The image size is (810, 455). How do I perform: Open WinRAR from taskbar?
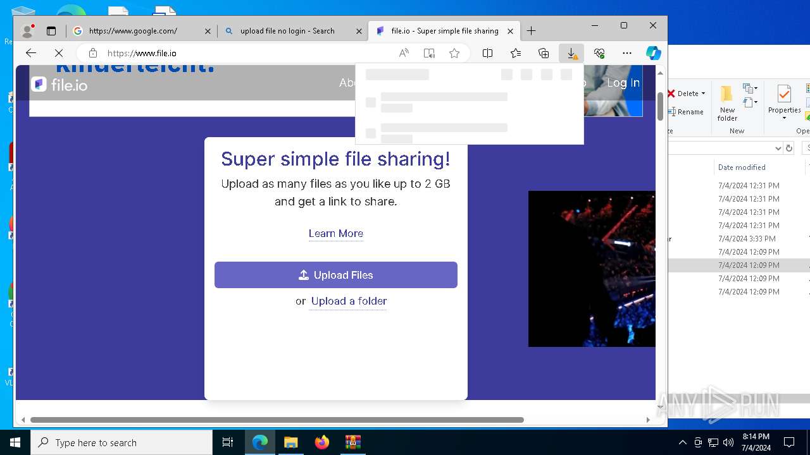pos(352,442)
